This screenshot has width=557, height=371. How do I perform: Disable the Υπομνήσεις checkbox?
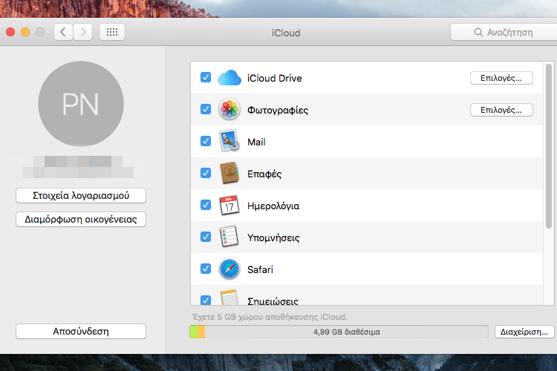206,237
